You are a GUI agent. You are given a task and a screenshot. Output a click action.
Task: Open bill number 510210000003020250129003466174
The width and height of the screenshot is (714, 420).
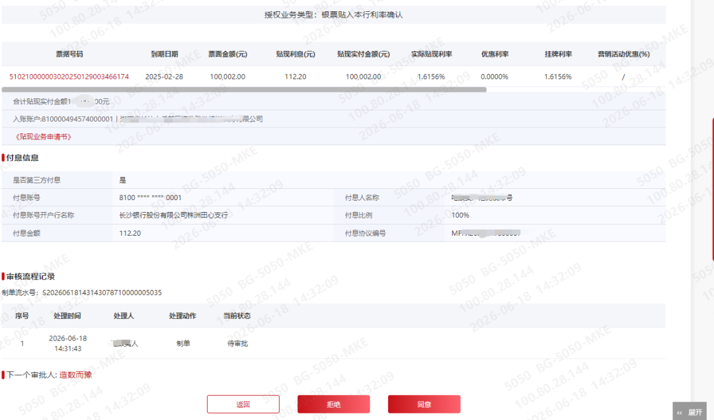coord(69,77)
